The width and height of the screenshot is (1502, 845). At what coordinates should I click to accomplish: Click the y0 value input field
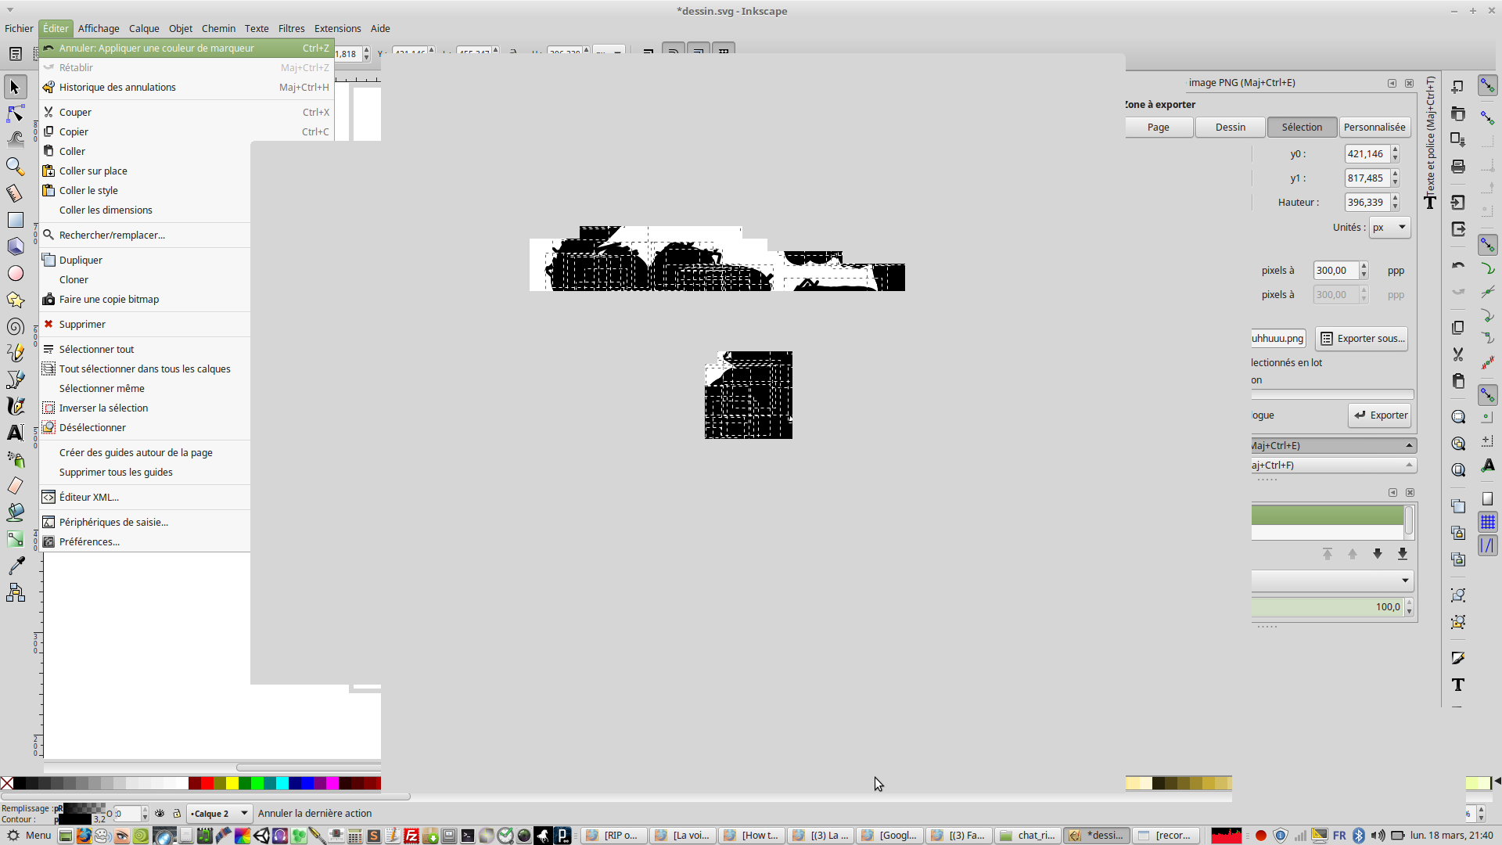[x=1366, y=154]
